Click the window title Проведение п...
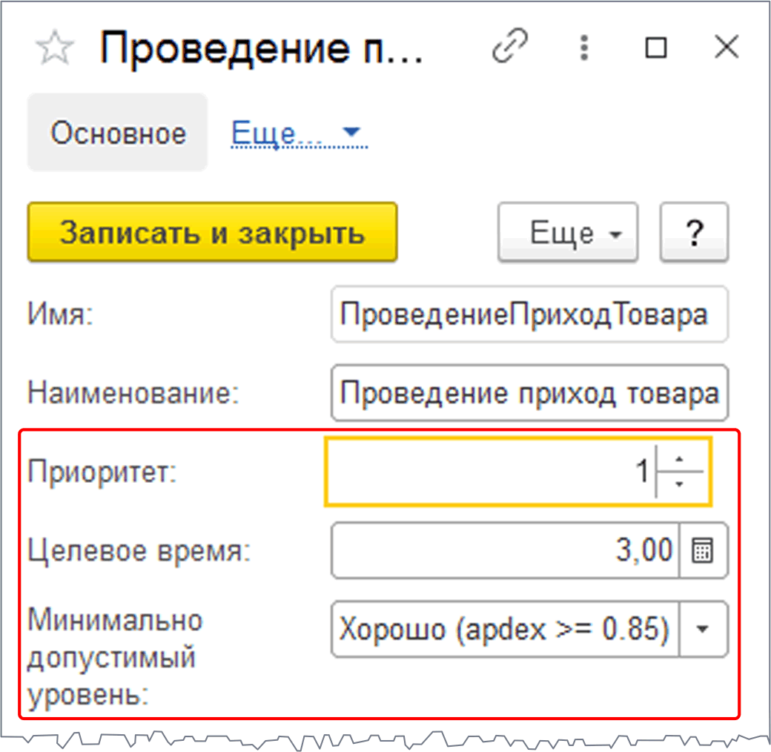This screenshot has height=752, width=771. point(261,49)
